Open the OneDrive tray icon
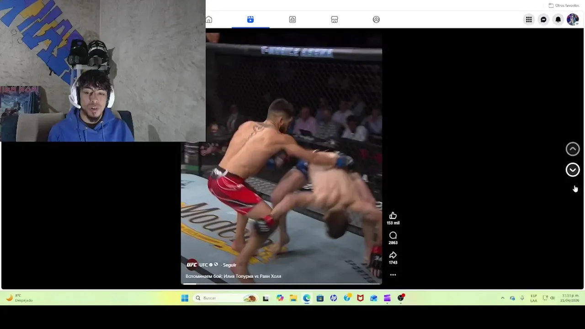 tap(512, 298)
